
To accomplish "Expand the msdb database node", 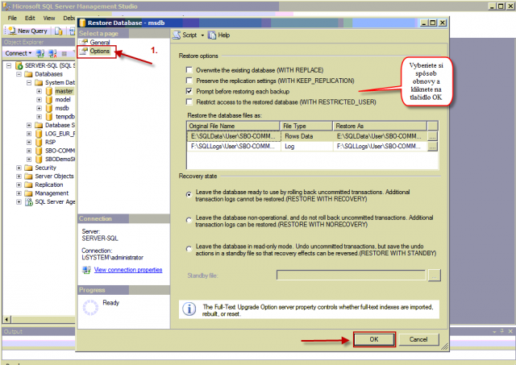I will tap(40, 108).
